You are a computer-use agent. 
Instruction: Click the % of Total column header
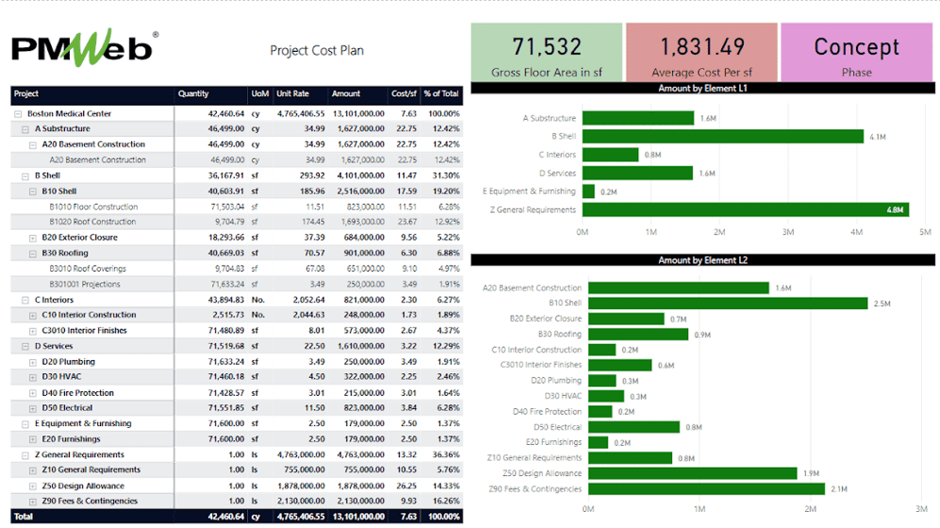point(440,94)
